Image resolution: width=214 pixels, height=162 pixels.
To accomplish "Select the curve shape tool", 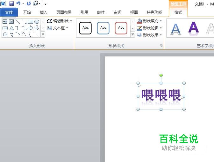I will click(x=24, y=34).
